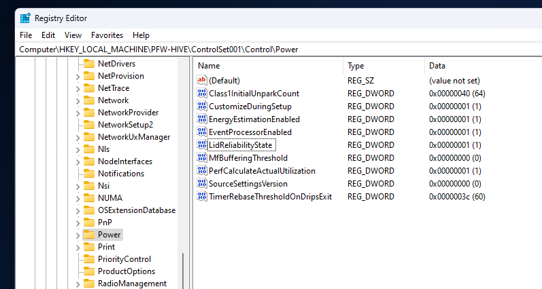Select the RadioManagement key
This screenshot has width=542, height=289.
[x=132, y=284]
